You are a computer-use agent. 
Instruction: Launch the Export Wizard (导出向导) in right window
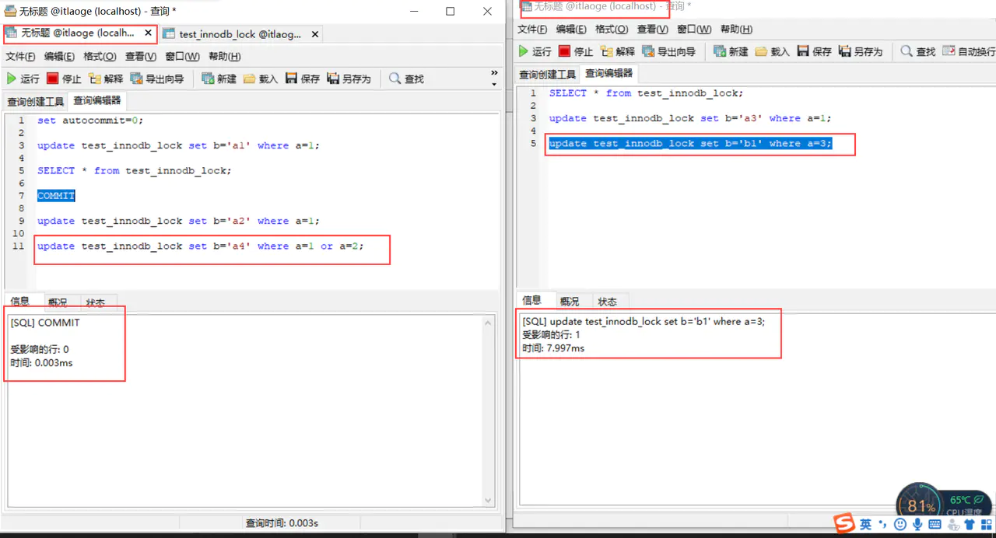pyautogui.click(x=668, y=51)
